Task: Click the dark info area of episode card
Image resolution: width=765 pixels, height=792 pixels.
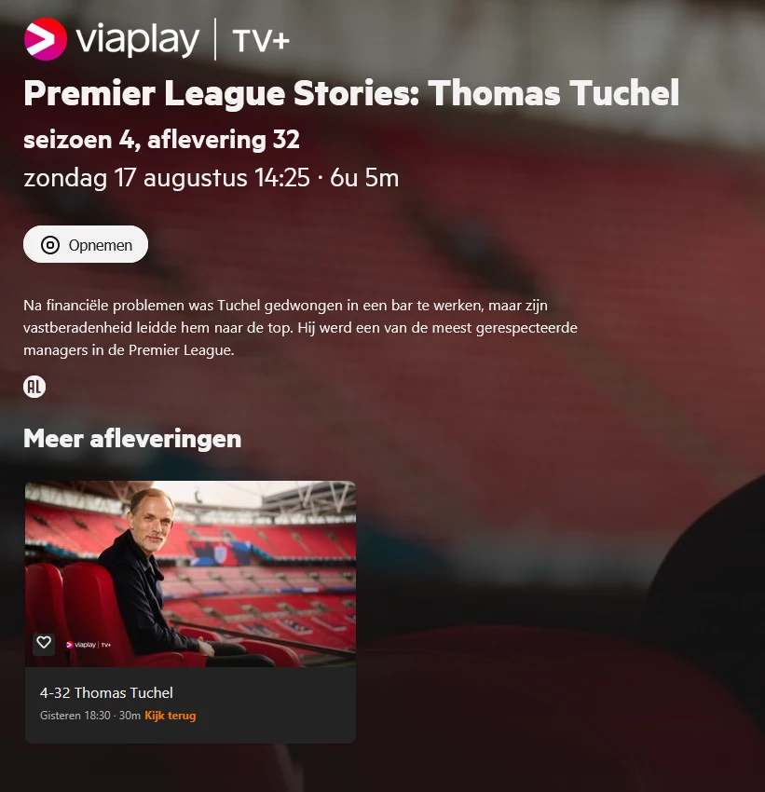Action: coord(190,704)
